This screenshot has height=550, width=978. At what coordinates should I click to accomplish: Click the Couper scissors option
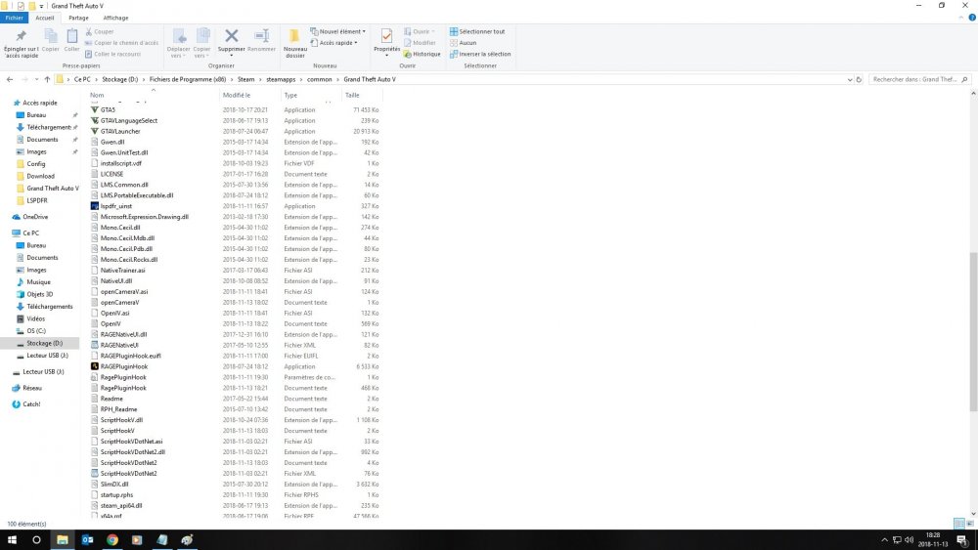(99, 32)
